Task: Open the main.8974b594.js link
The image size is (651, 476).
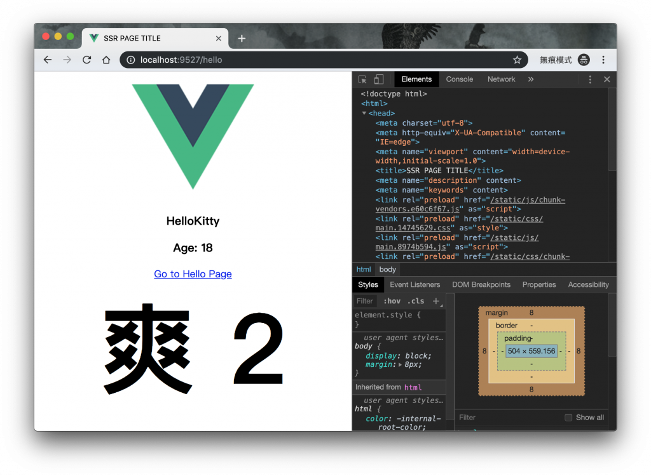Action: (456, 242)
